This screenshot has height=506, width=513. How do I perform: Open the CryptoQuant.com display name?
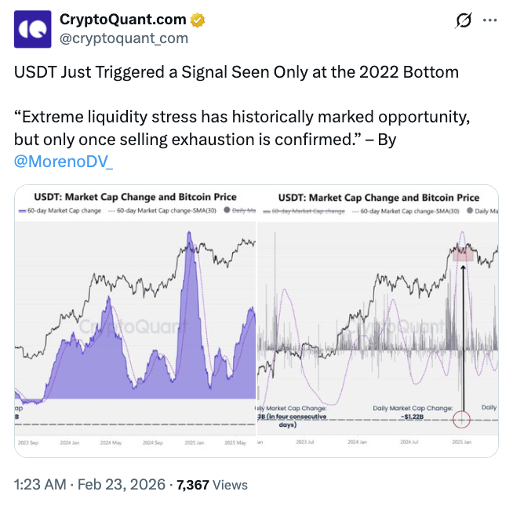click(x=123, y=20)
